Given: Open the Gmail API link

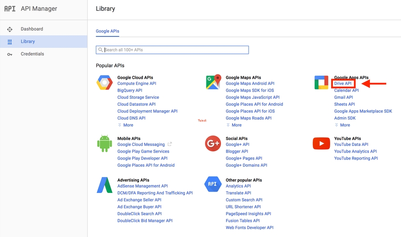Looking at the screenshot, I should point(344,97).
